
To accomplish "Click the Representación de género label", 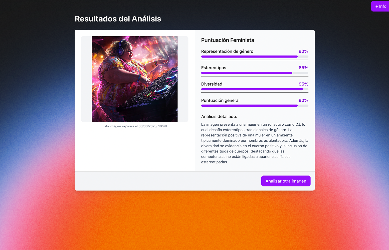I will [x=227, y=51].
